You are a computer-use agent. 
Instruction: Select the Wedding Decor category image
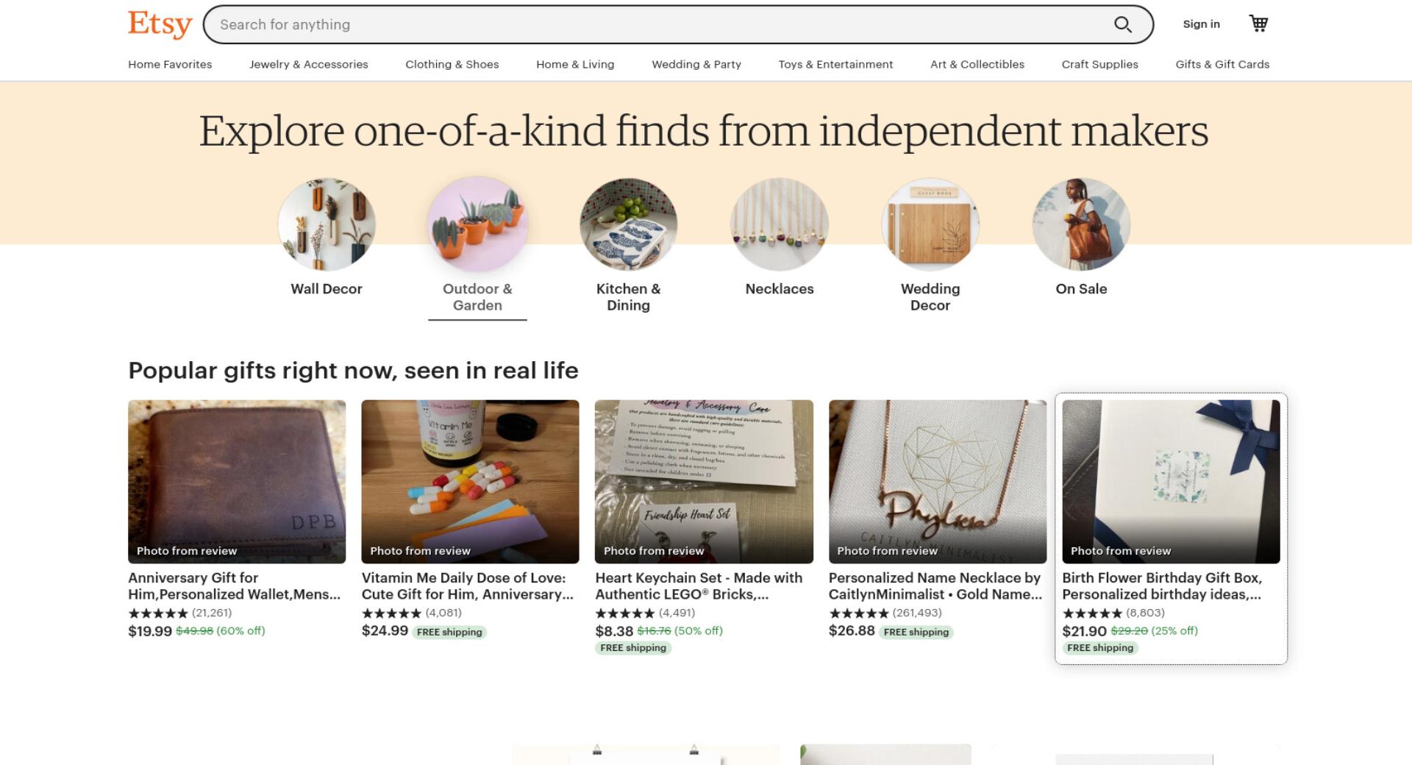click(930, 224)
